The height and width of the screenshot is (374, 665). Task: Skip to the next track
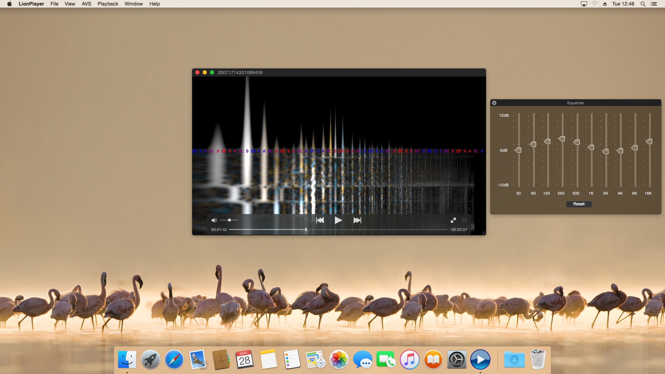357,220
